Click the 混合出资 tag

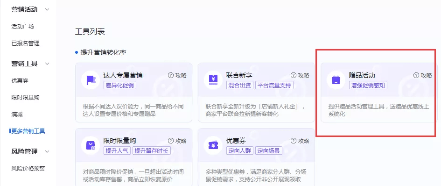coord(240,85)
